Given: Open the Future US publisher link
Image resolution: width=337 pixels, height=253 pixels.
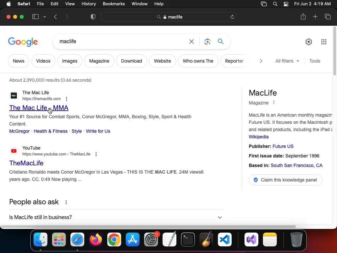Looking at the screenshot, I should click(283, 146).
